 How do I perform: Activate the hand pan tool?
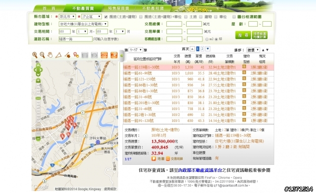(50, 55)
